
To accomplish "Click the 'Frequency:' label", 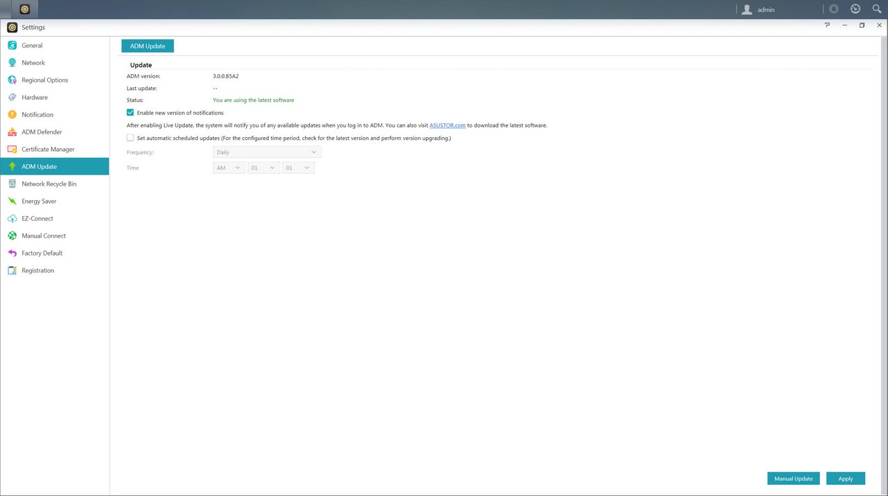I will (140, 152).
